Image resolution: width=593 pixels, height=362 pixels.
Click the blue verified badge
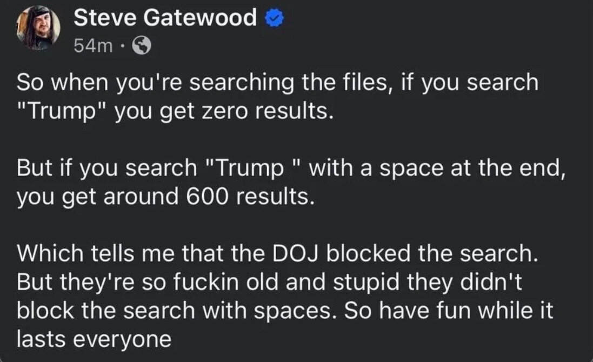coord(273,19)
